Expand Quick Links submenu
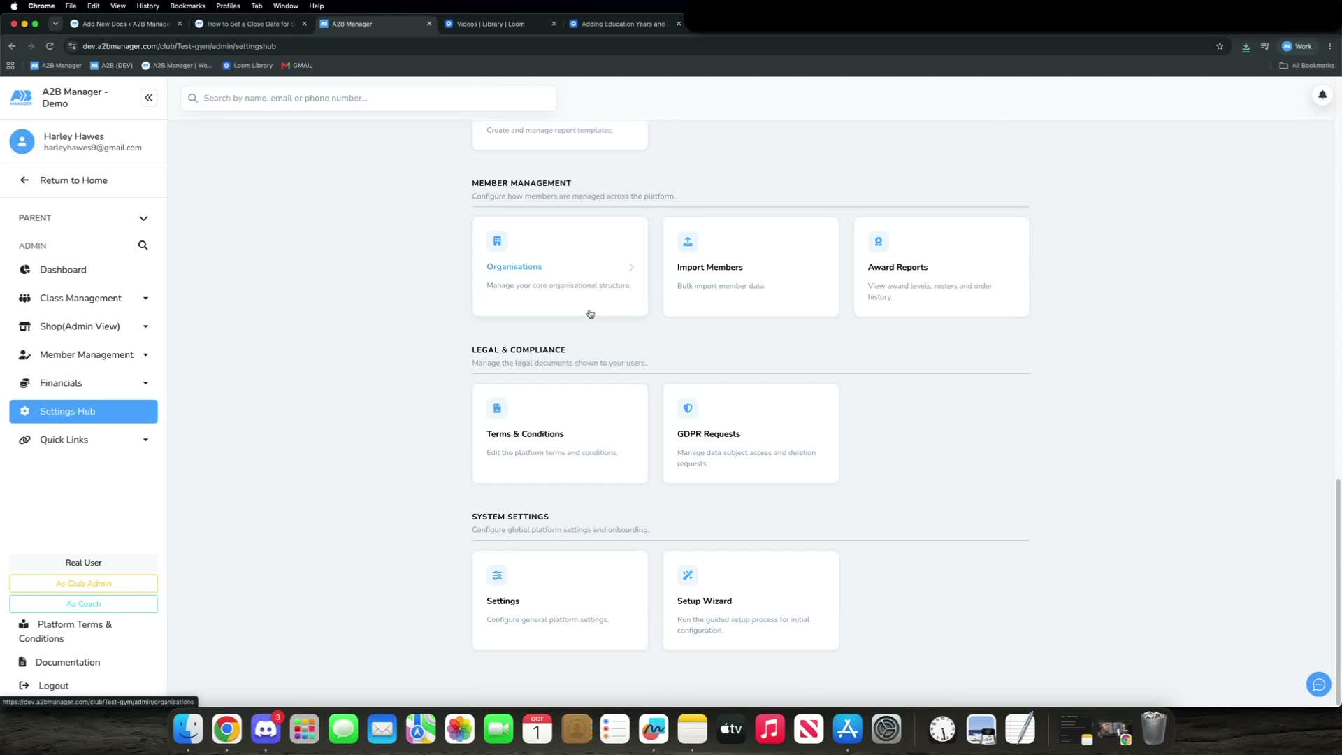 145,440
